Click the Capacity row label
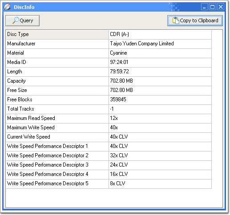This screenshot has width=230, height=215. [x=57, y=81]
